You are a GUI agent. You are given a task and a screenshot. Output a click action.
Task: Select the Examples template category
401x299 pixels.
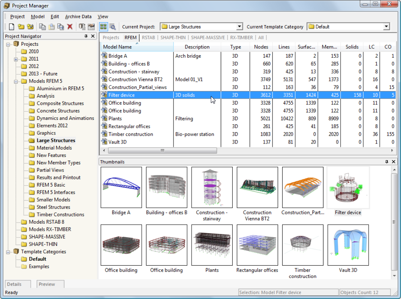(39, 266)
